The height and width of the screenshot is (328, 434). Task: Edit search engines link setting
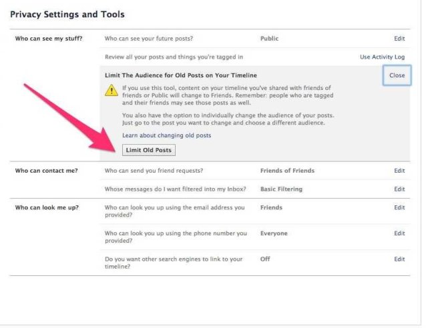(399, 259)
